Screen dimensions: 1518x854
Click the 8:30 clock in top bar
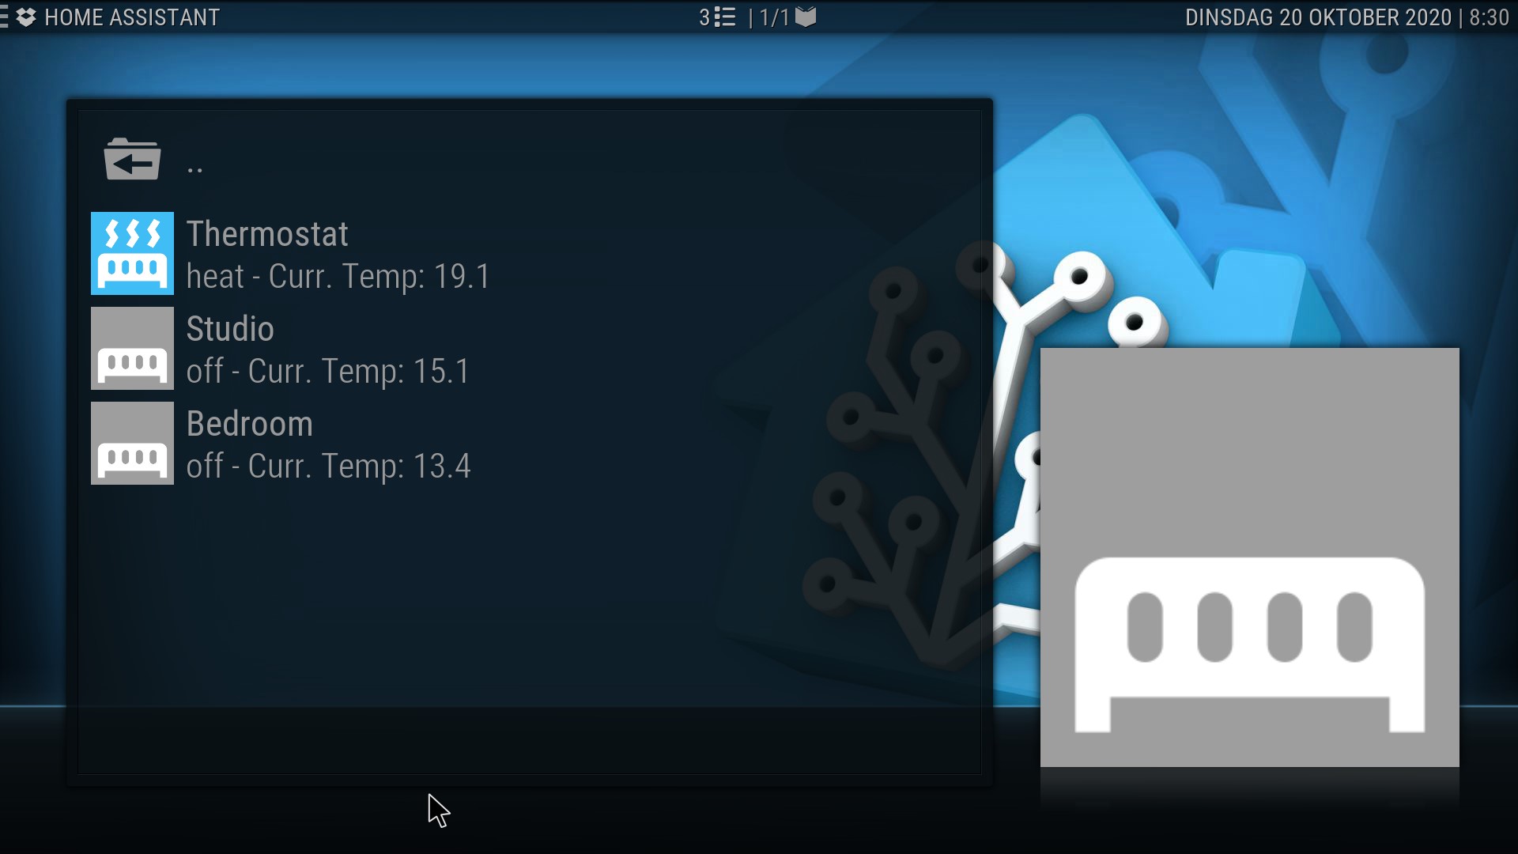point(1489,17)
